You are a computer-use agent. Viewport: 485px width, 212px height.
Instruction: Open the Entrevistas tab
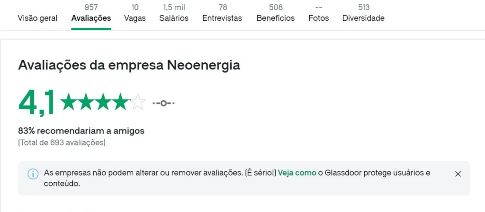pyautogui.click(x=222, y=14)
